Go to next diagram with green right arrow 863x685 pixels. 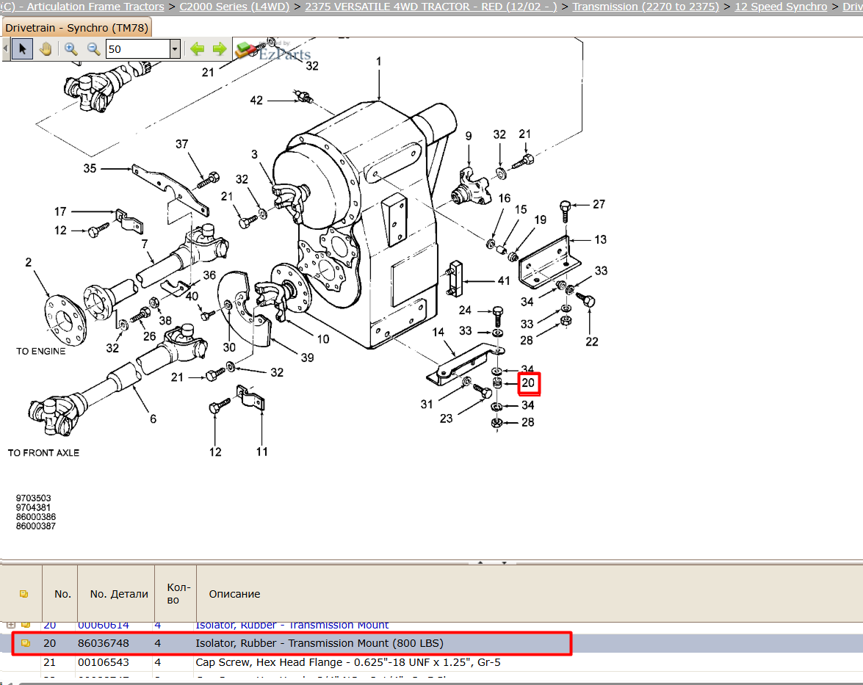tap(220, 49)
